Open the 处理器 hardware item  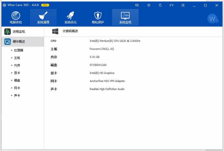pos(18,50)
